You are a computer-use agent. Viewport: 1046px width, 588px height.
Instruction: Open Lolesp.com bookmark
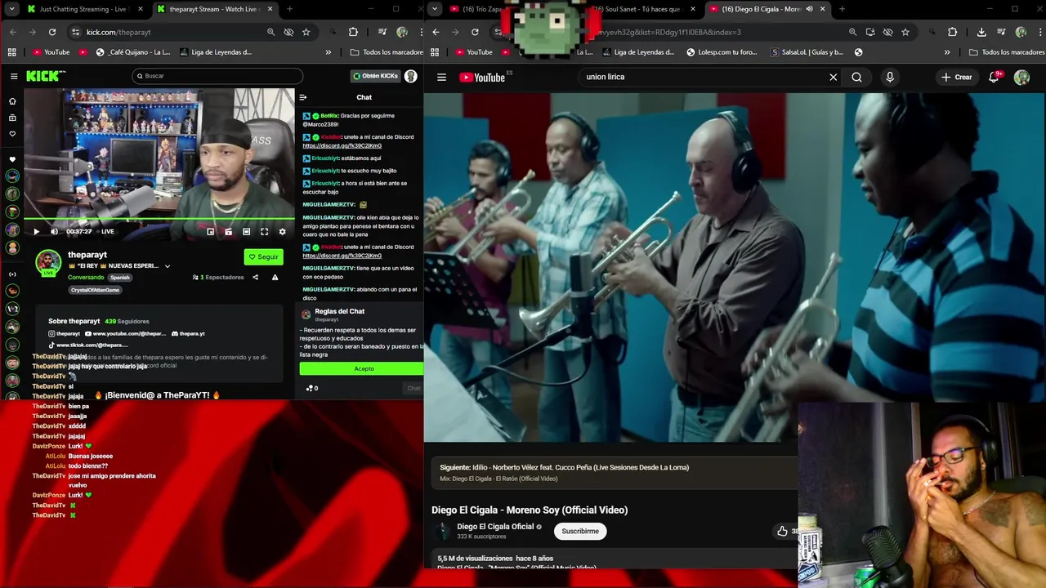coord(722,52)
